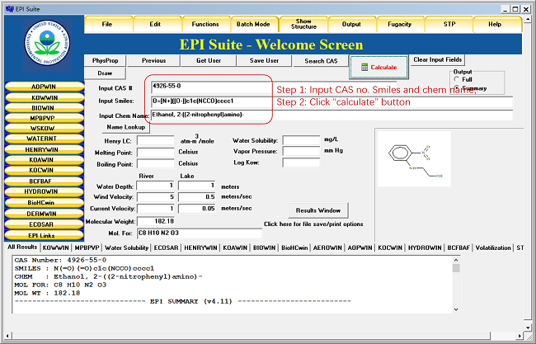Image resolution: width=536 pixels, height=344 pixels.
Task: Switch to the KOWWIN results tab
Action: coord(56,247)
